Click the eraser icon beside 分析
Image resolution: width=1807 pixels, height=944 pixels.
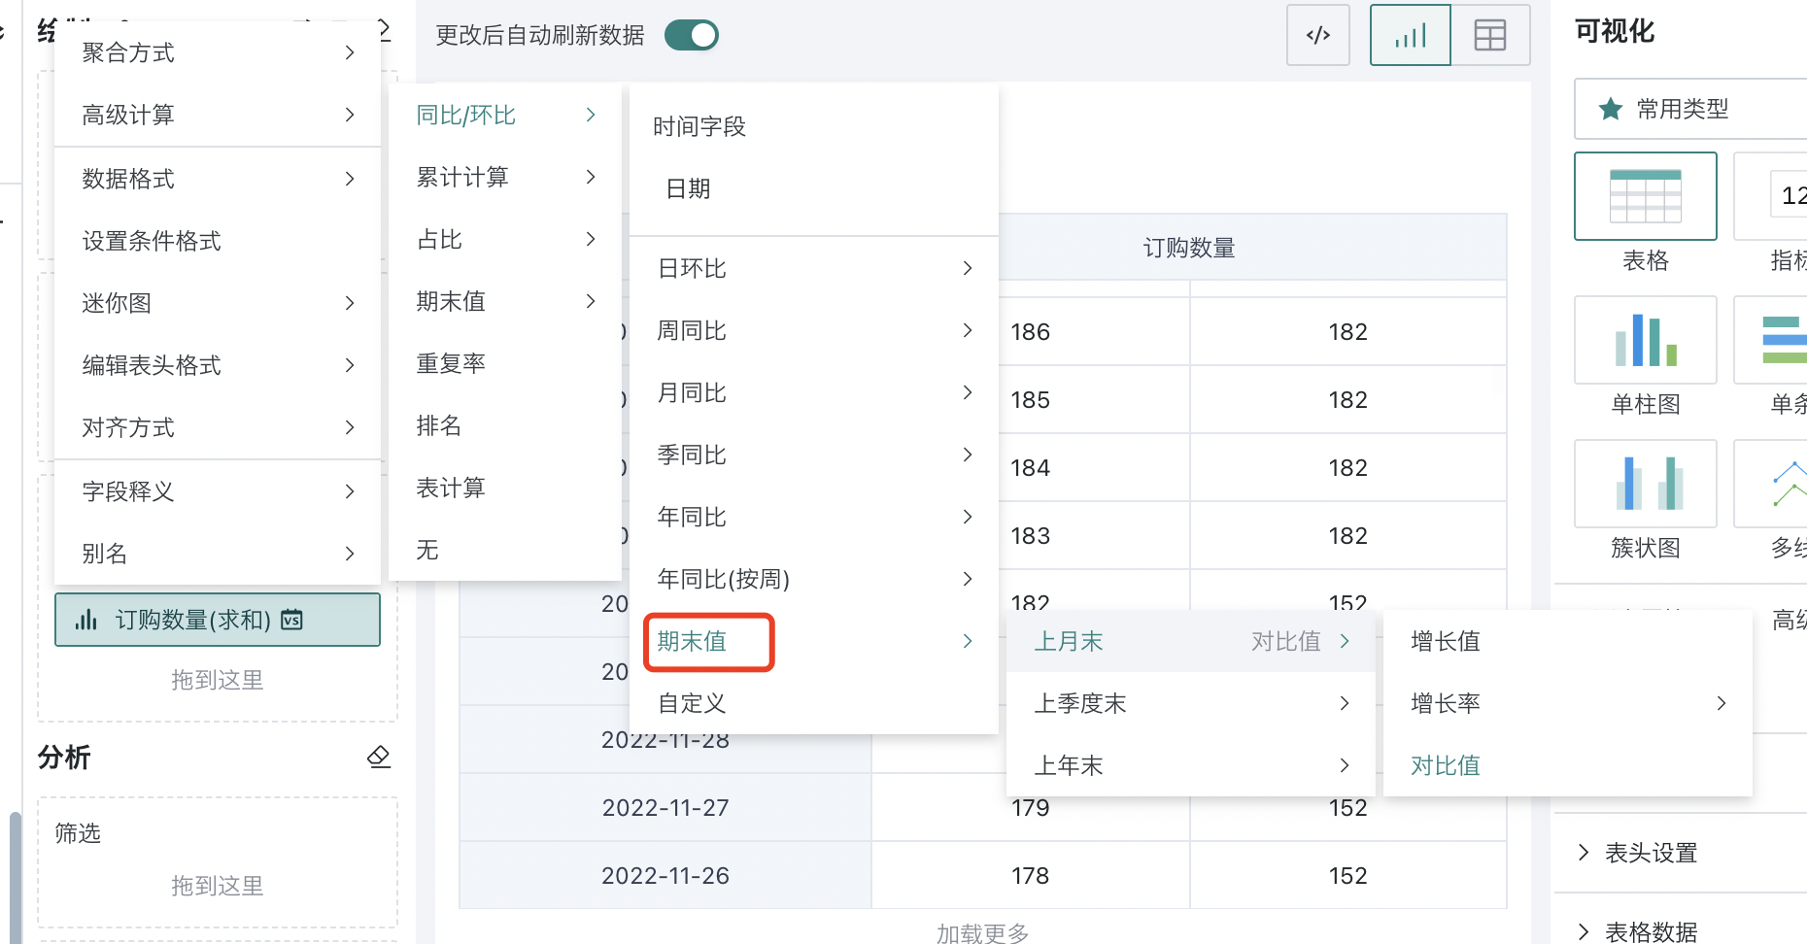379,757
